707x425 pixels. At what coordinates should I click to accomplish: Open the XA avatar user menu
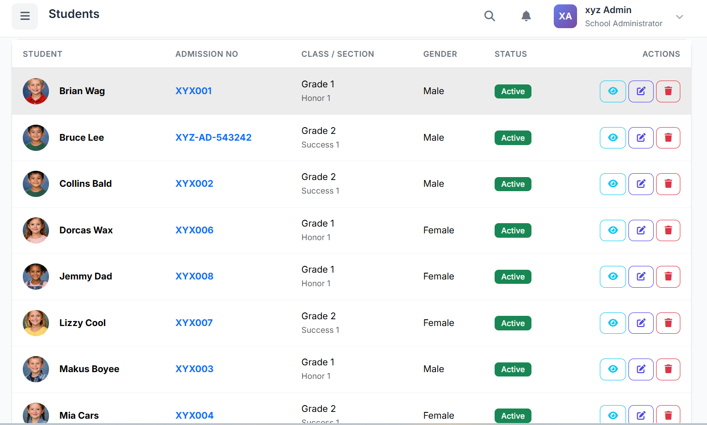565,16
